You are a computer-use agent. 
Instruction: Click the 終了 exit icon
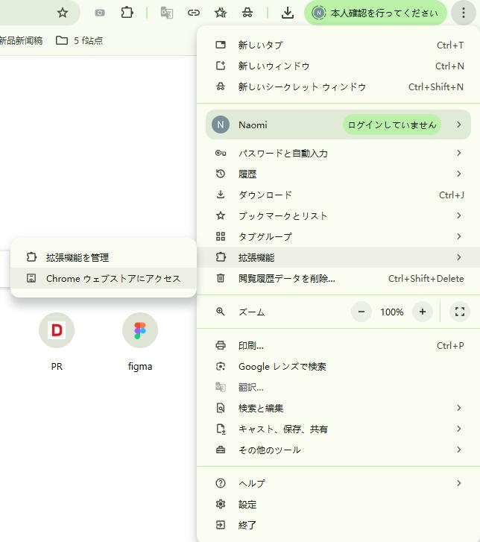click(221, 525)
